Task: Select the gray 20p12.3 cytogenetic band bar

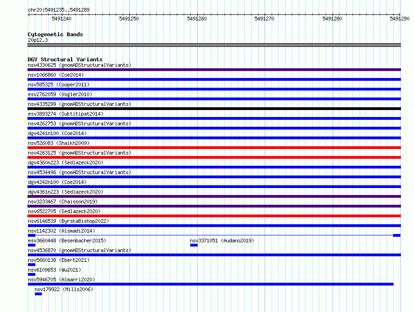Action: (214, 45)
